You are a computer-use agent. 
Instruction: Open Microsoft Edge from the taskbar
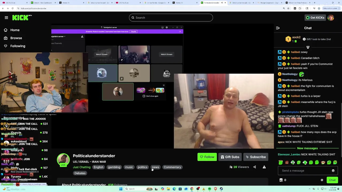click(174, 189)
